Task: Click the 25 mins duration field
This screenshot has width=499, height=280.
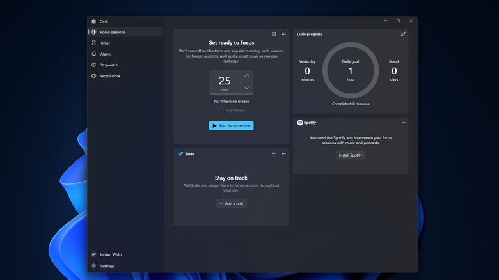Action: pyautogui.click(x=225, y=82)
